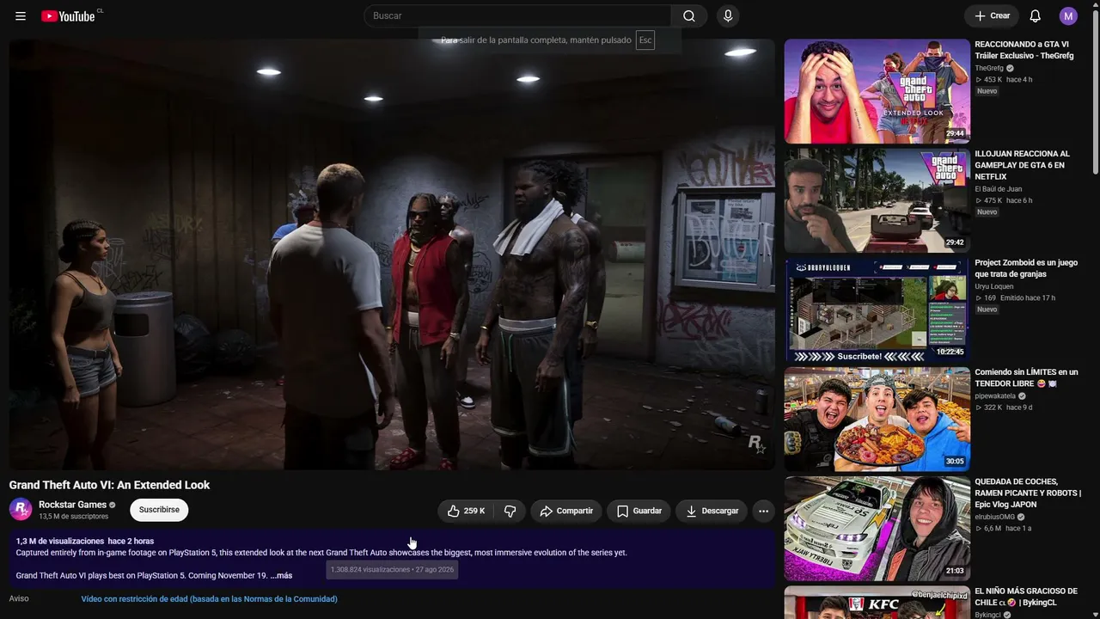1100x619 pixels.
Task: Open TheGrefg GTA VI reaction thumbnail
Action: [877, 91]
